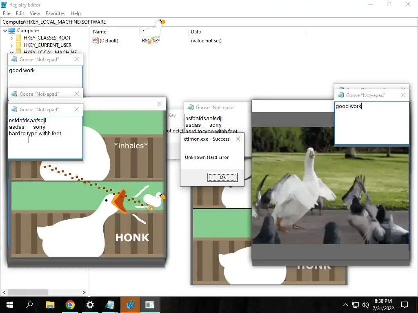This screenshot has width=418, height=313.
Task: Click notepad icon of top-left Goose Not-epad
Action: 14,60
